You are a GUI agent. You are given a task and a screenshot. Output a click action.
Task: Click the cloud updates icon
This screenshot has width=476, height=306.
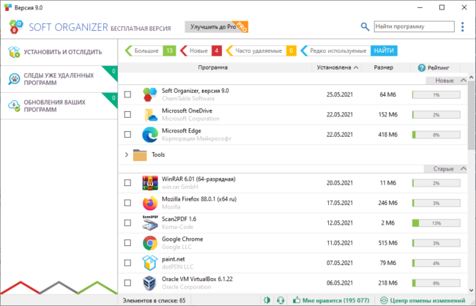tap(14, 105)
